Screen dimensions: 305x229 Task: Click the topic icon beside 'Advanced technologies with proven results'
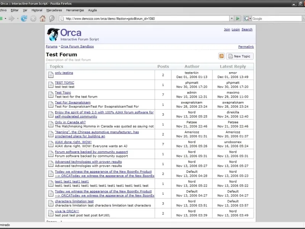click(x=51, y=164)
